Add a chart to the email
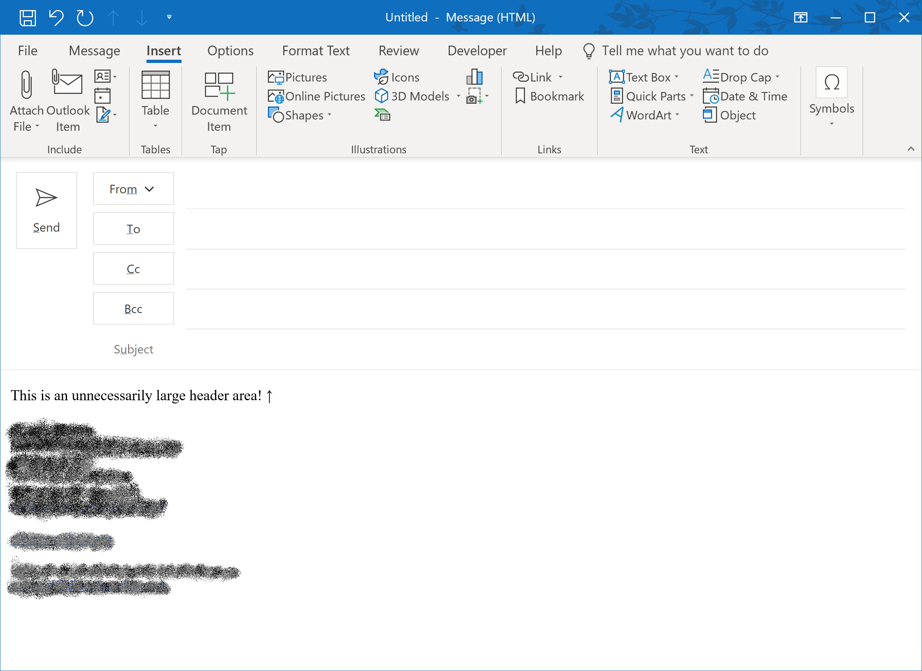Image resolution: width=922 pixels, height=671 pixels. 475,77
